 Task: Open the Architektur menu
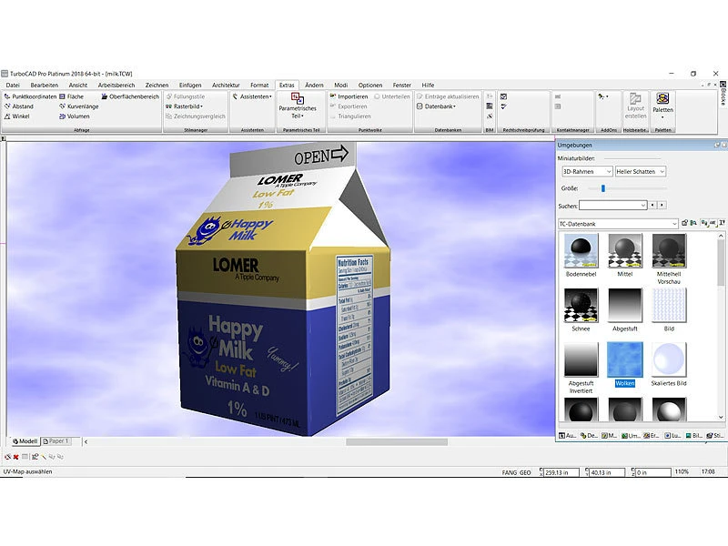(225, 85)
